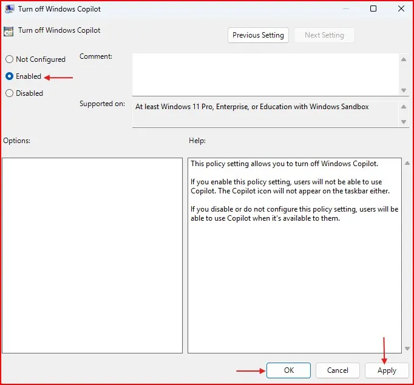
Task: Click the Next Setting button
Action: click(x=324, y=35)
